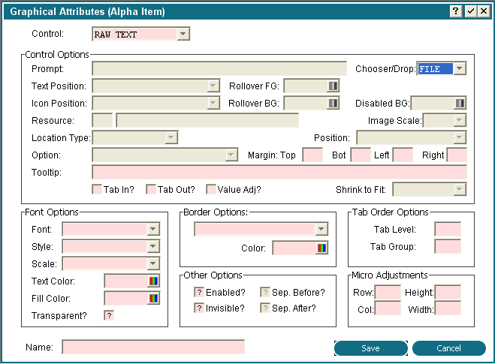Open Disabled BG color picker icon
The image size is (495, 364).
point(460,103)
